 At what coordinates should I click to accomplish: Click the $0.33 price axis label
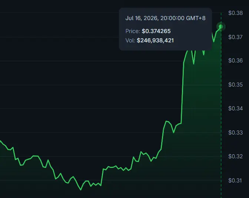click(235, 133)
